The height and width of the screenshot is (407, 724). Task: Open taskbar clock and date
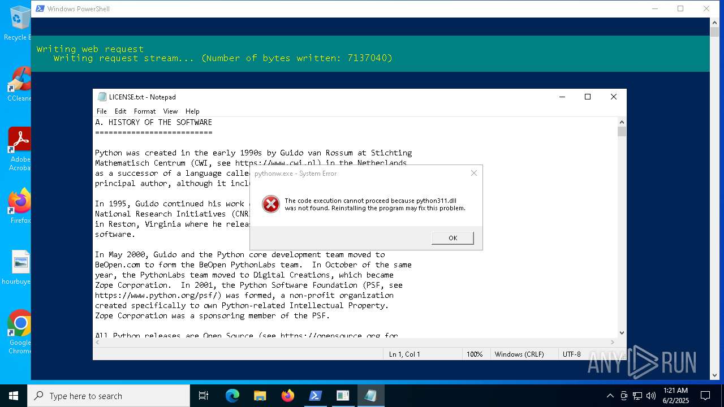675,396
